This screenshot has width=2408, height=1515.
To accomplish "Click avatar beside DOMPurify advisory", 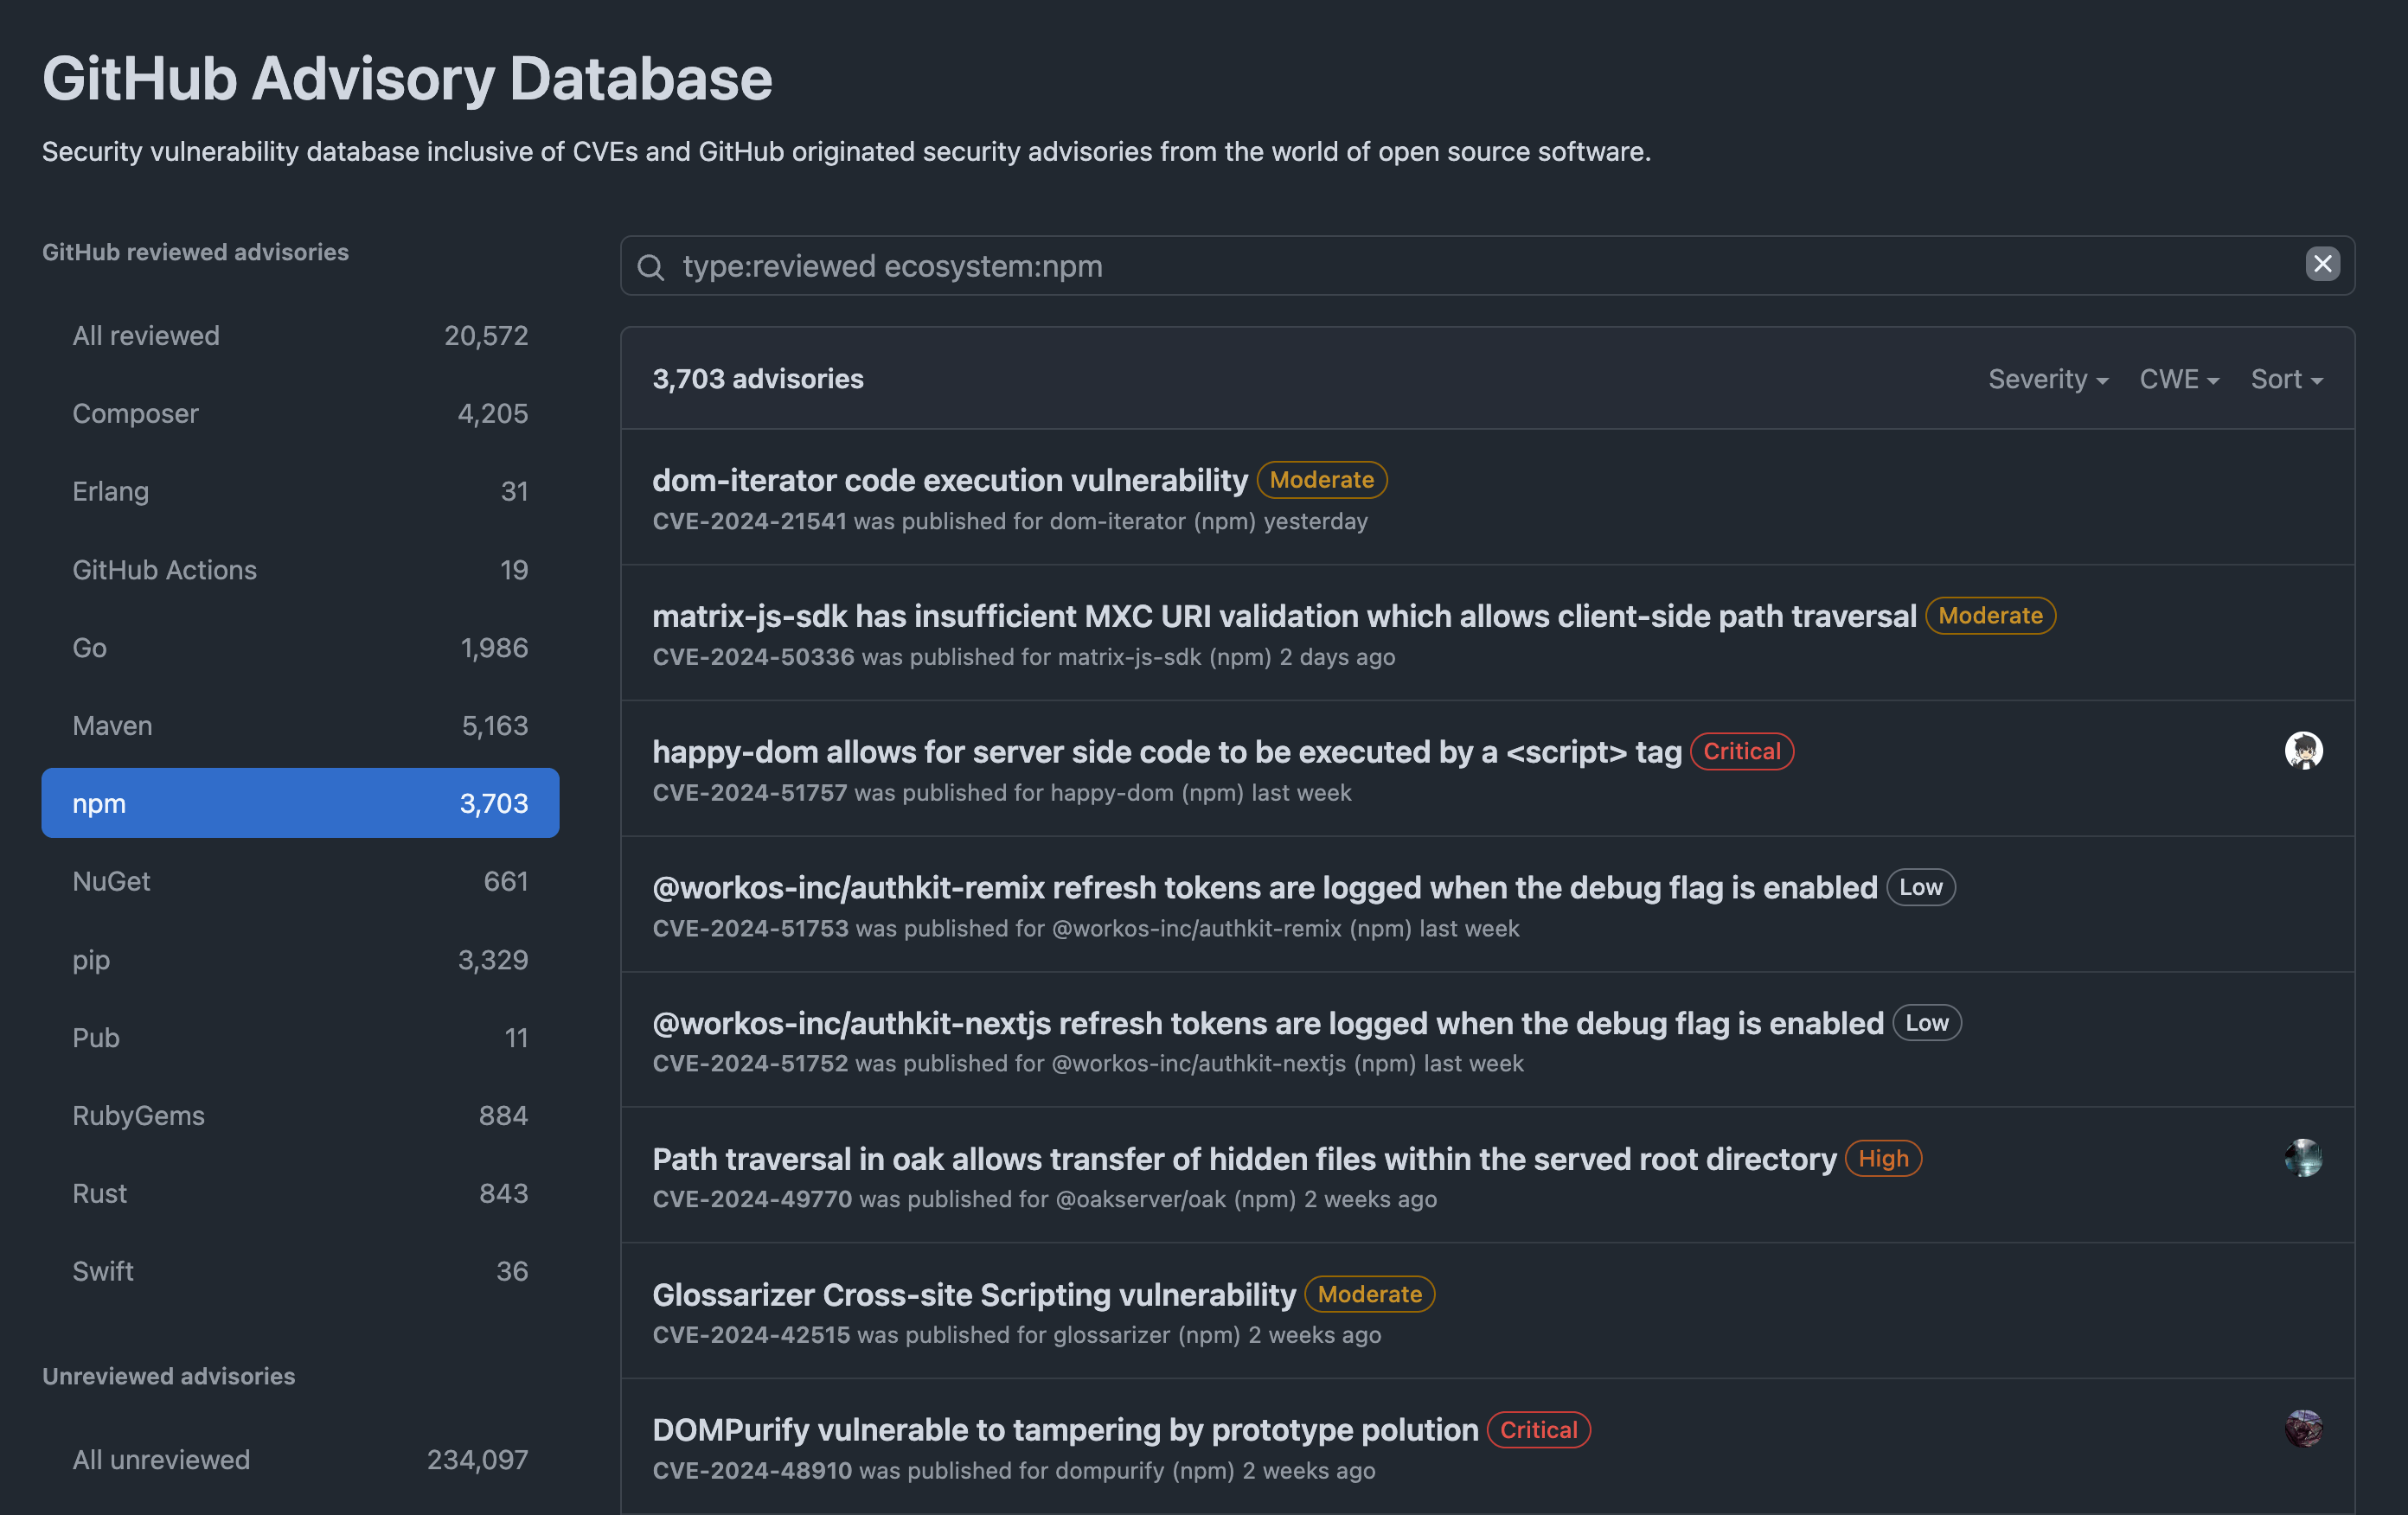I will (x=2303, y=1428).
